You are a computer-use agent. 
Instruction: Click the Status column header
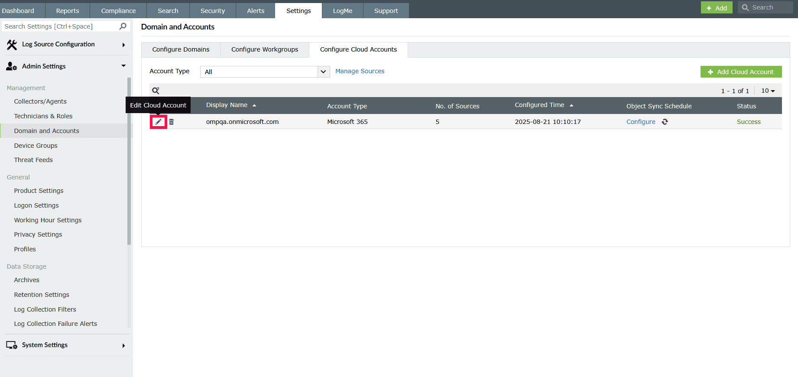tap(746, 106)
